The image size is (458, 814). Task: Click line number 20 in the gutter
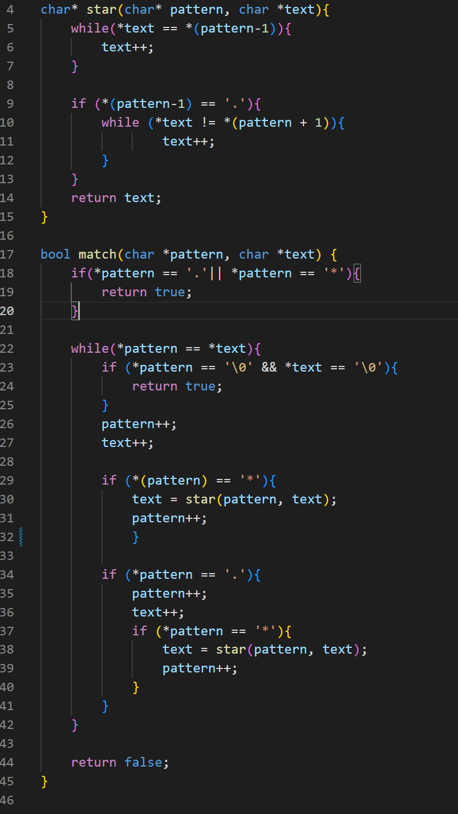coord(7,311)
